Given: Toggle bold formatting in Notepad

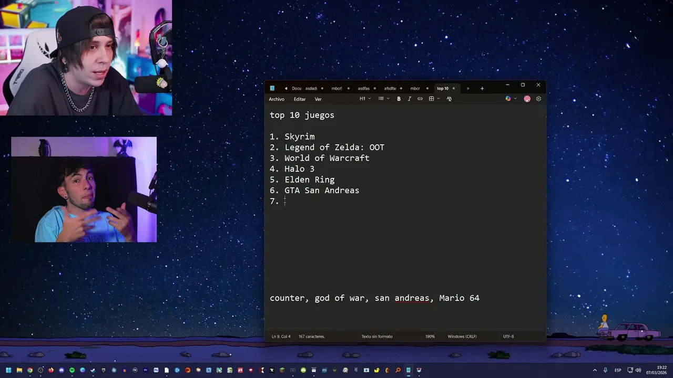Looking at the screenshot, I should (x=399, y=99).
